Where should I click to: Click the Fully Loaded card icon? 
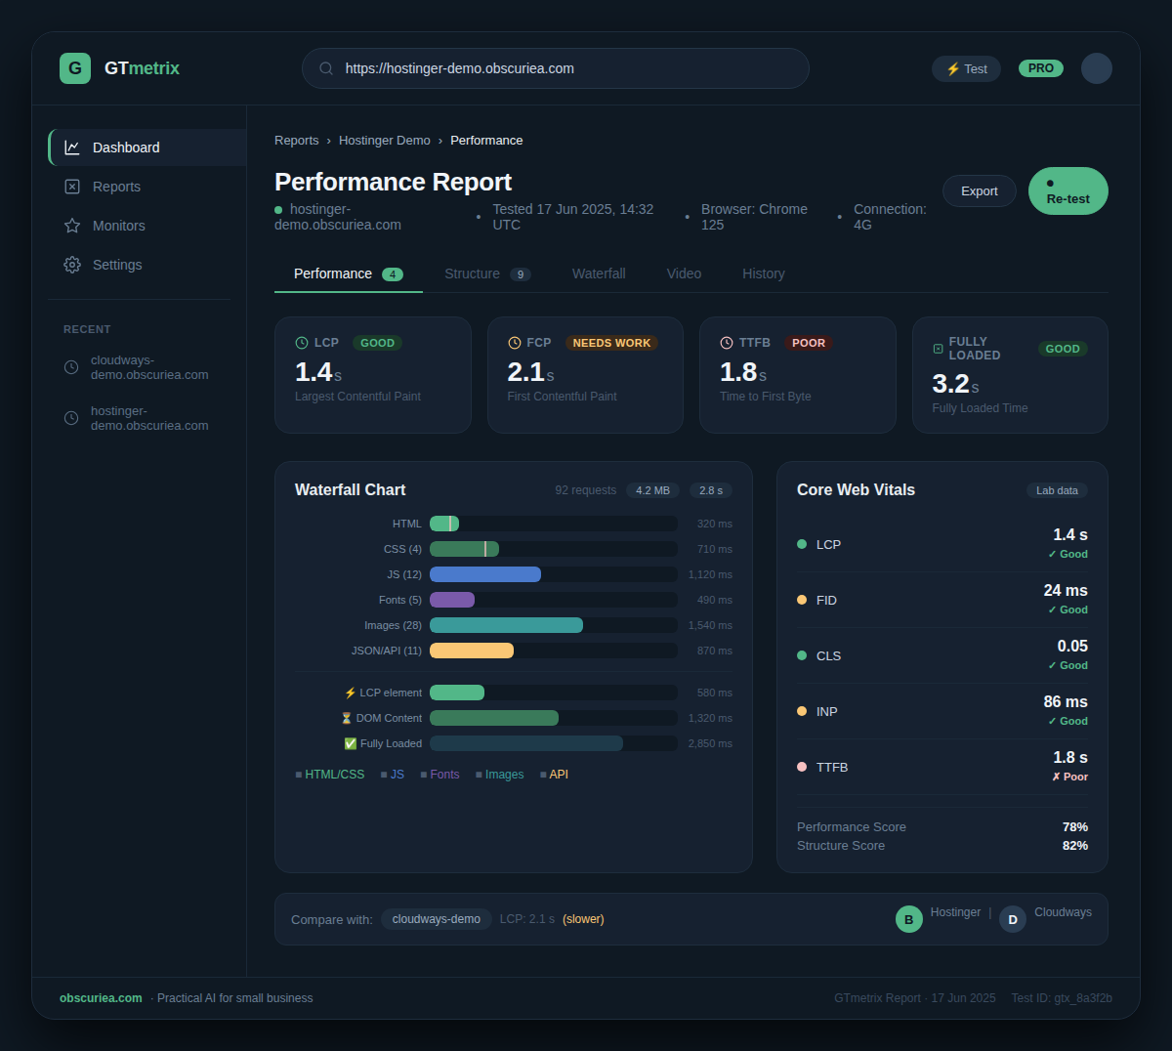(938, 349)
